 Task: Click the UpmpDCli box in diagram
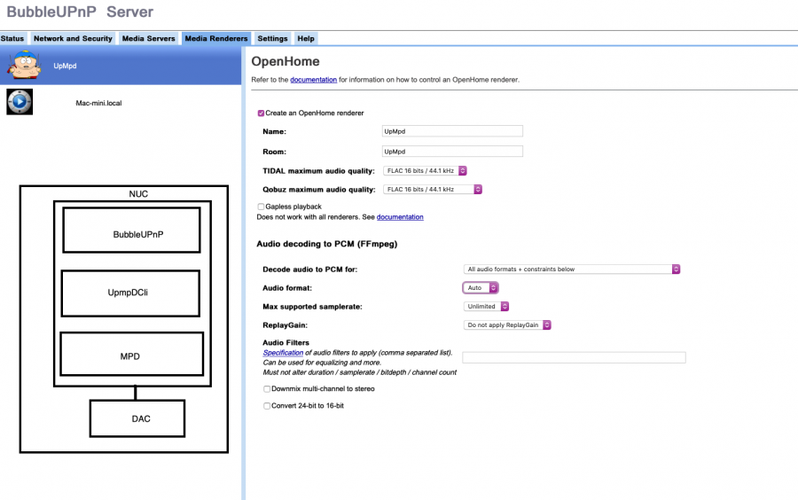[130, 293]
